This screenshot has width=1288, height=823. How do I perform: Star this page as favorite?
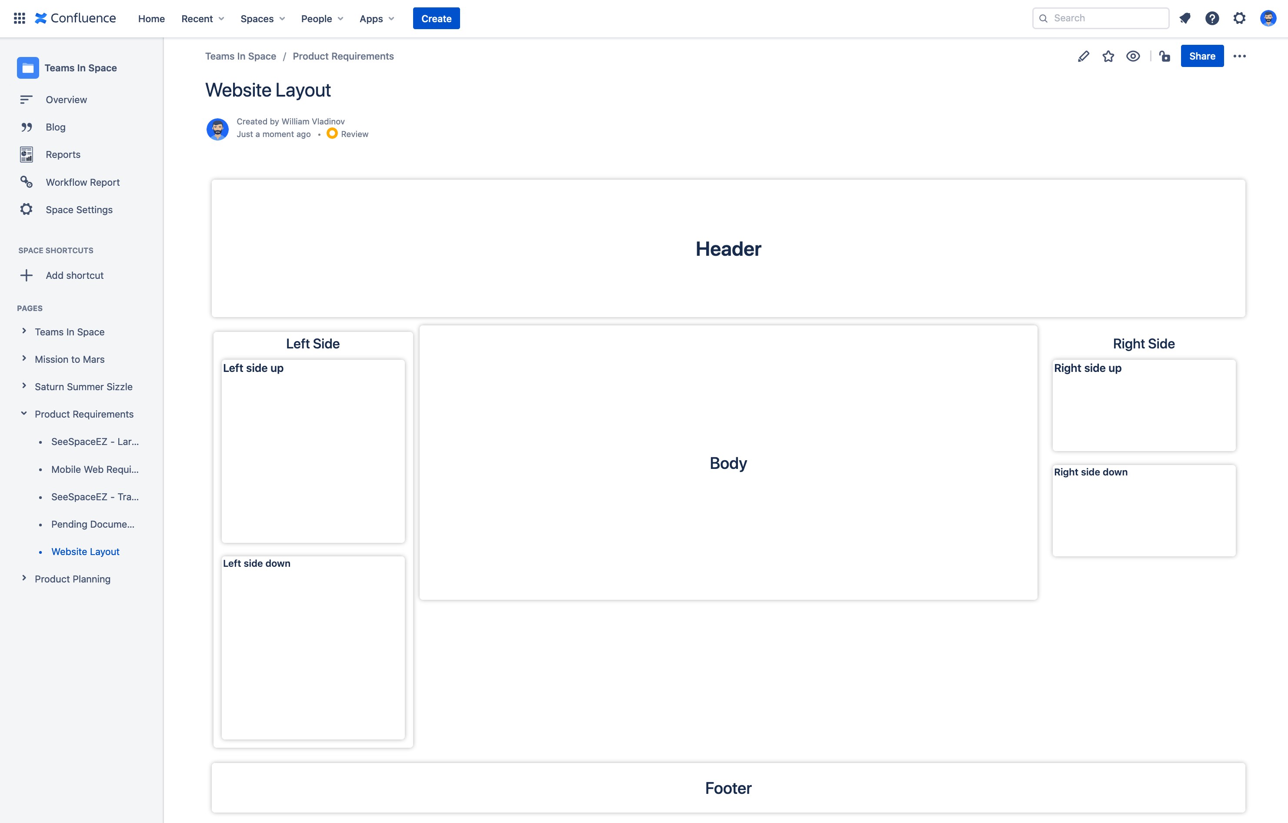(1108, 56)
